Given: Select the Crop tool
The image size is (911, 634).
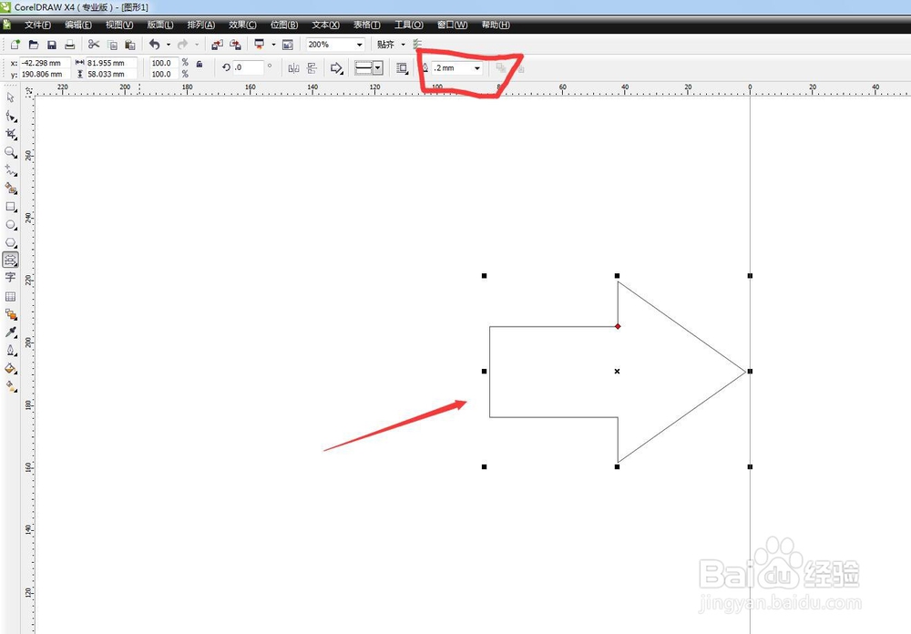Looking at the screenshot, I should 10,134.
